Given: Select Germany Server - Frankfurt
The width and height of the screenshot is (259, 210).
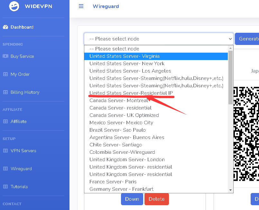Looking at the screenshot, I should tap(156, 189).
